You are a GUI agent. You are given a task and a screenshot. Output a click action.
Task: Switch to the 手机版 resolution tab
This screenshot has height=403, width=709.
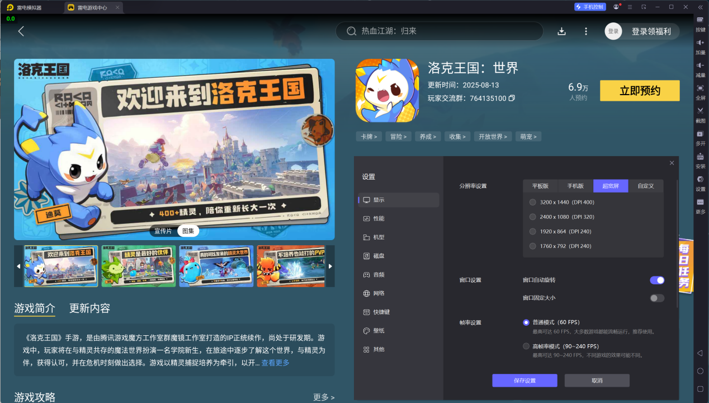575,185
